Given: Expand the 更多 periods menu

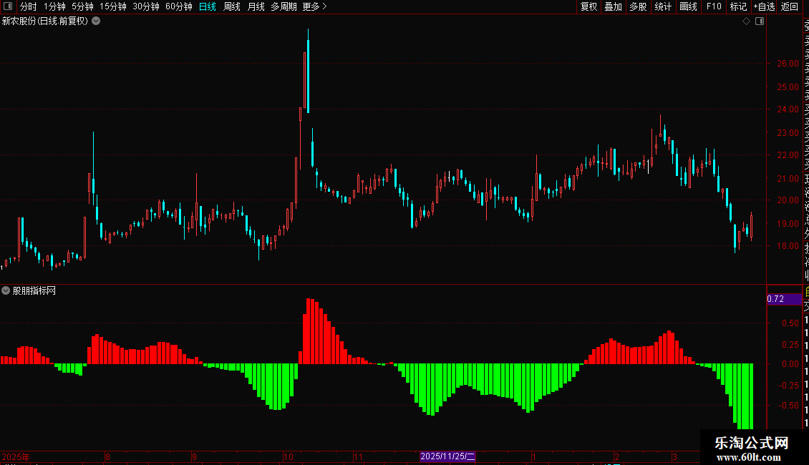Looking at the screenshot, I should click(x=314, y=6).
